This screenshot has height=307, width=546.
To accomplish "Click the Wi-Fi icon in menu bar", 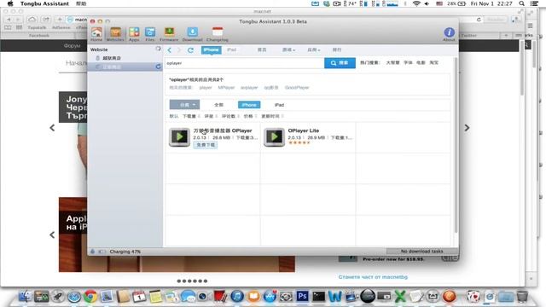I will [416, 3].
